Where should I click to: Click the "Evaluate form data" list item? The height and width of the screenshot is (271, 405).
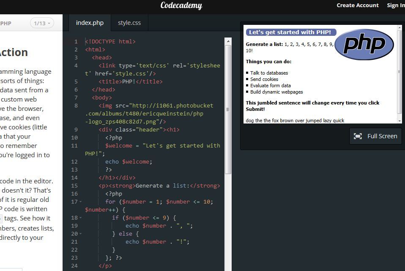pos(271,86)
